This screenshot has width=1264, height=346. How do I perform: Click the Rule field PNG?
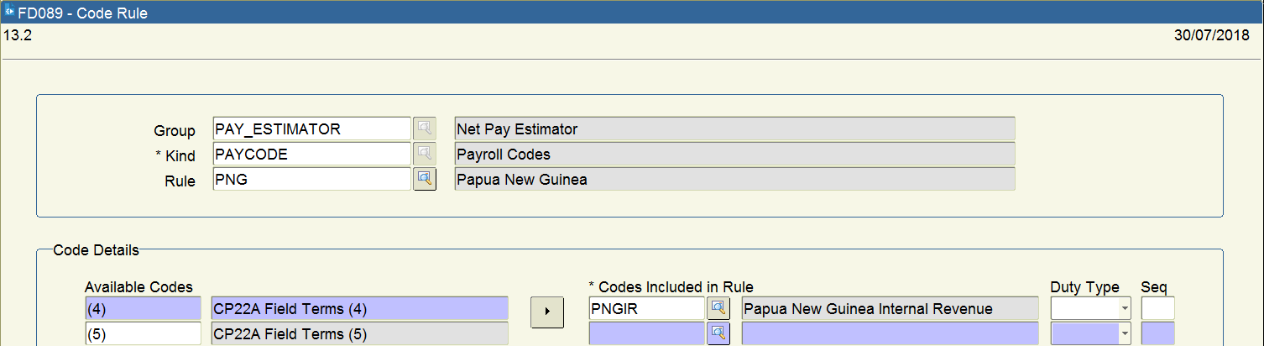click(x=311, y=179)
